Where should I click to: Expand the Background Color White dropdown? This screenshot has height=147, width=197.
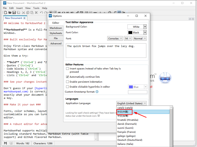pos(145,27)
